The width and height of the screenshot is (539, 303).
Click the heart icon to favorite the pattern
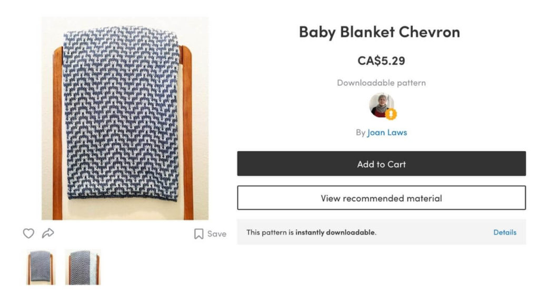tap(28, 234)
